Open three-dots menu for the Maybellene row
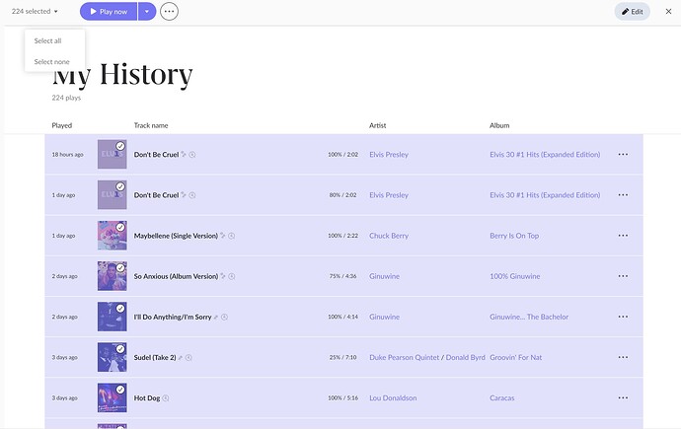The image size is (681, 429). tap(623, 236)
